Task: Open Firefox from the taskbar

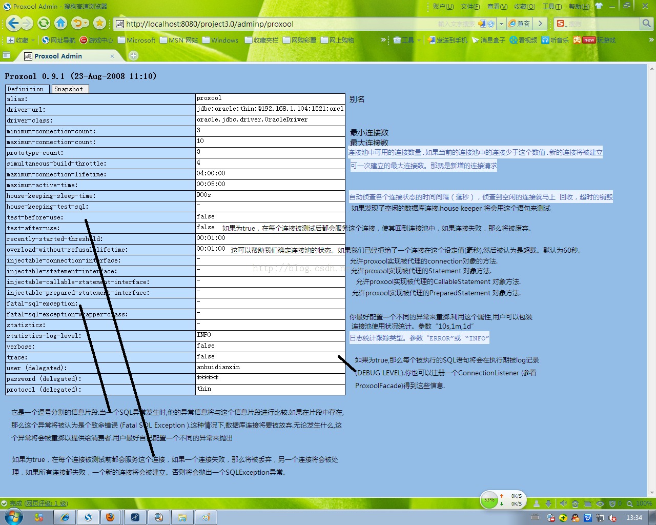Action: pyautogui.click(x=110, y=517)
